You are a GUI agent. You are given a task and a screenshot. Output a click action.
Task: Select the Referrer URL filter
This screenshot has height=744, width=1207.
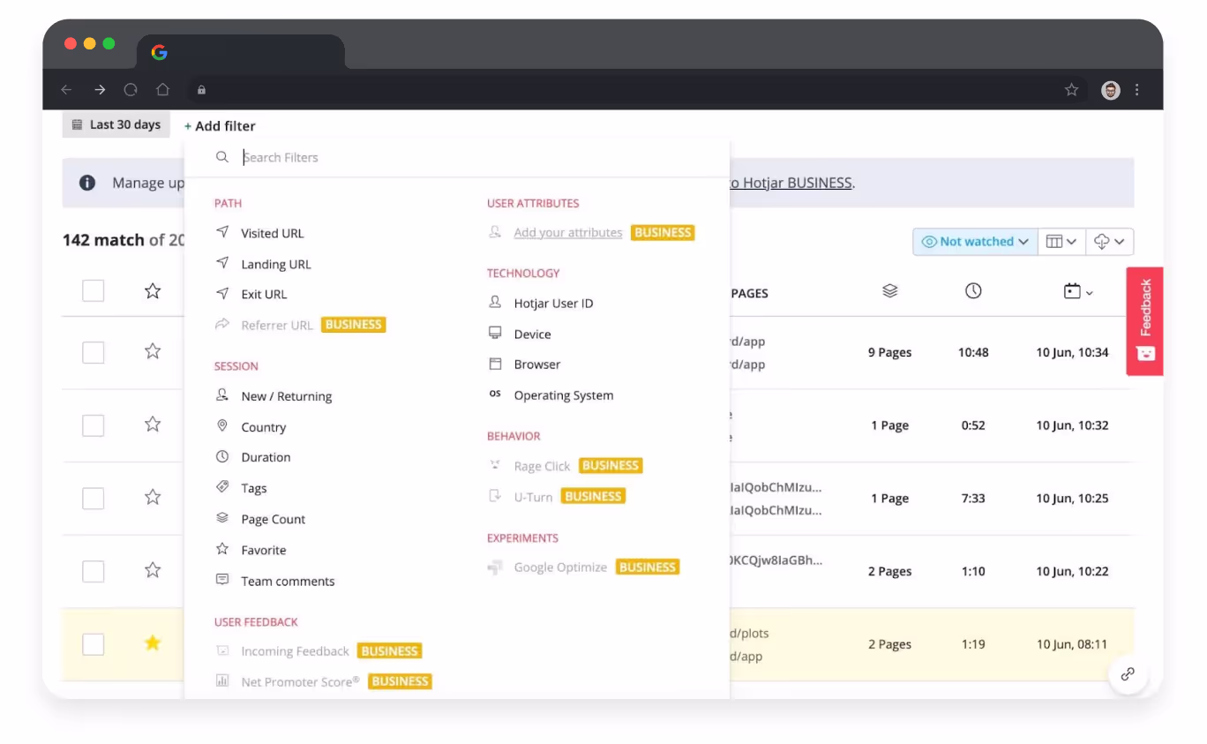(x=277, y=325)
